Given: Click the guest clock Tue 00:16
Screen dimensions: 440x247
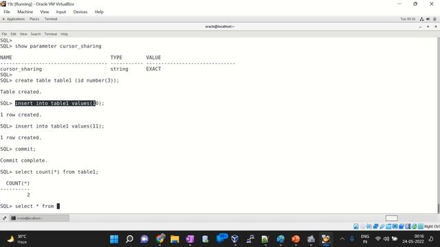Looking at the screenshot, I should pos(408,19).
